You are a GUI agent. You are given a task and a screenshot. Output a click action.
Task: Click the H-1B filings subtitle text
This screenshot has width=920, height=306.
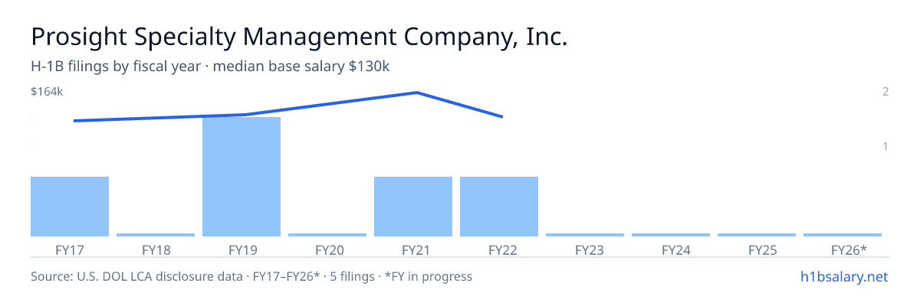[210, 67]
